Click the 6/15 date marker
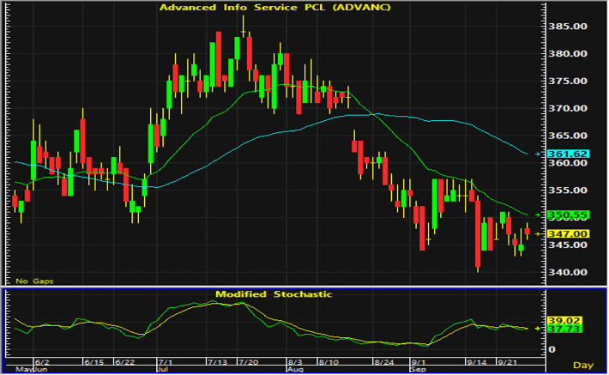This screenshot has height=375, width=609. pyautogui.click(x=94, y=362)
